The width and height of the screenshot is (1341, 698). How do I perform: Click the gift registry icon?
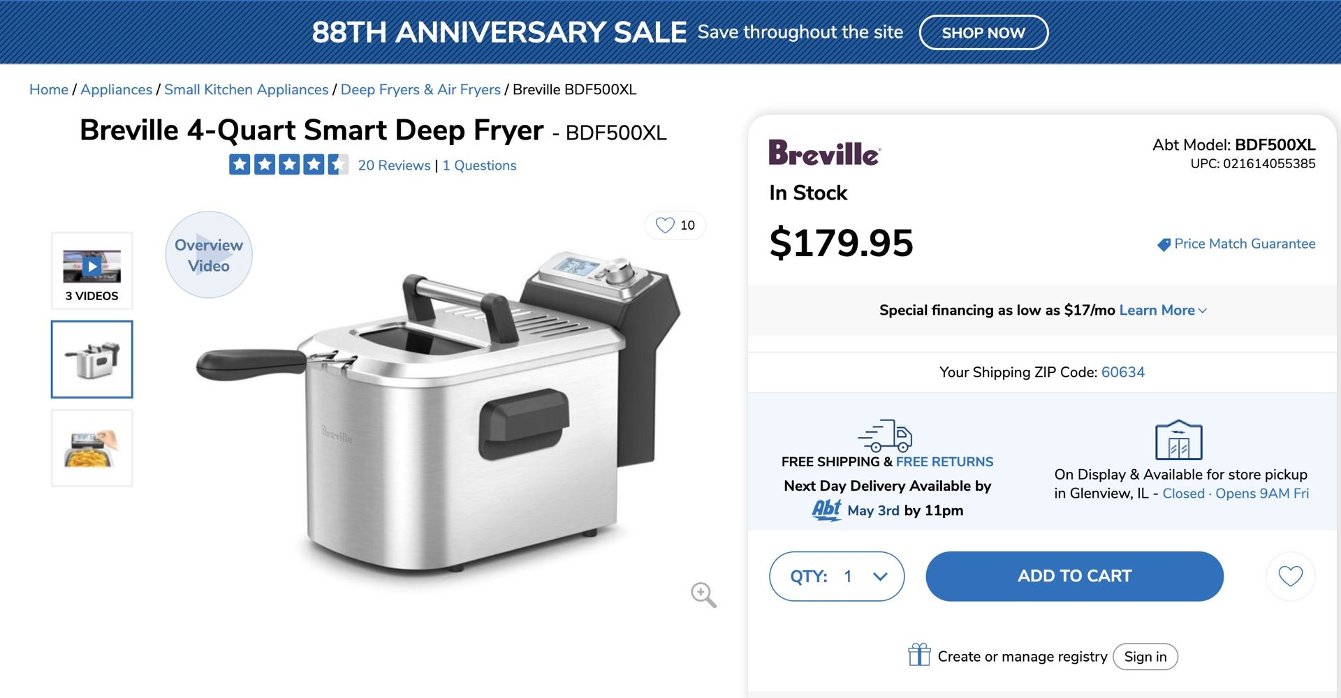pyautogui.click(x=918, y=655)
